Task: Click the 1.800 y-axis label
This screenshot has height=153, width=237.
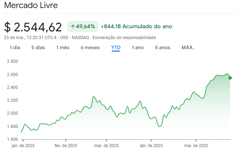Action: click(13, 126)
